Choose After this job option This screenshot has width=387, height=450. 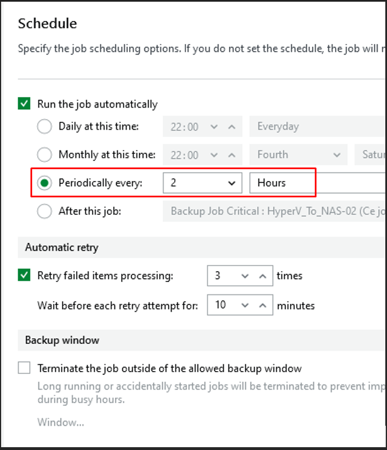[44, 211]
